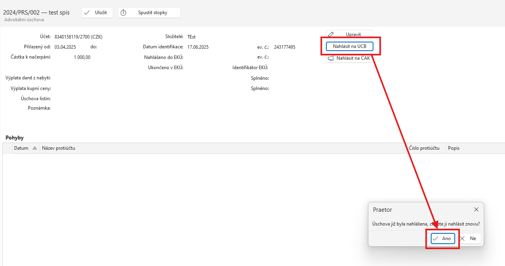Viewport: 505px width, 266px height.
Task: Click the pencil icon on Upravit
Action: click(331, 35)
